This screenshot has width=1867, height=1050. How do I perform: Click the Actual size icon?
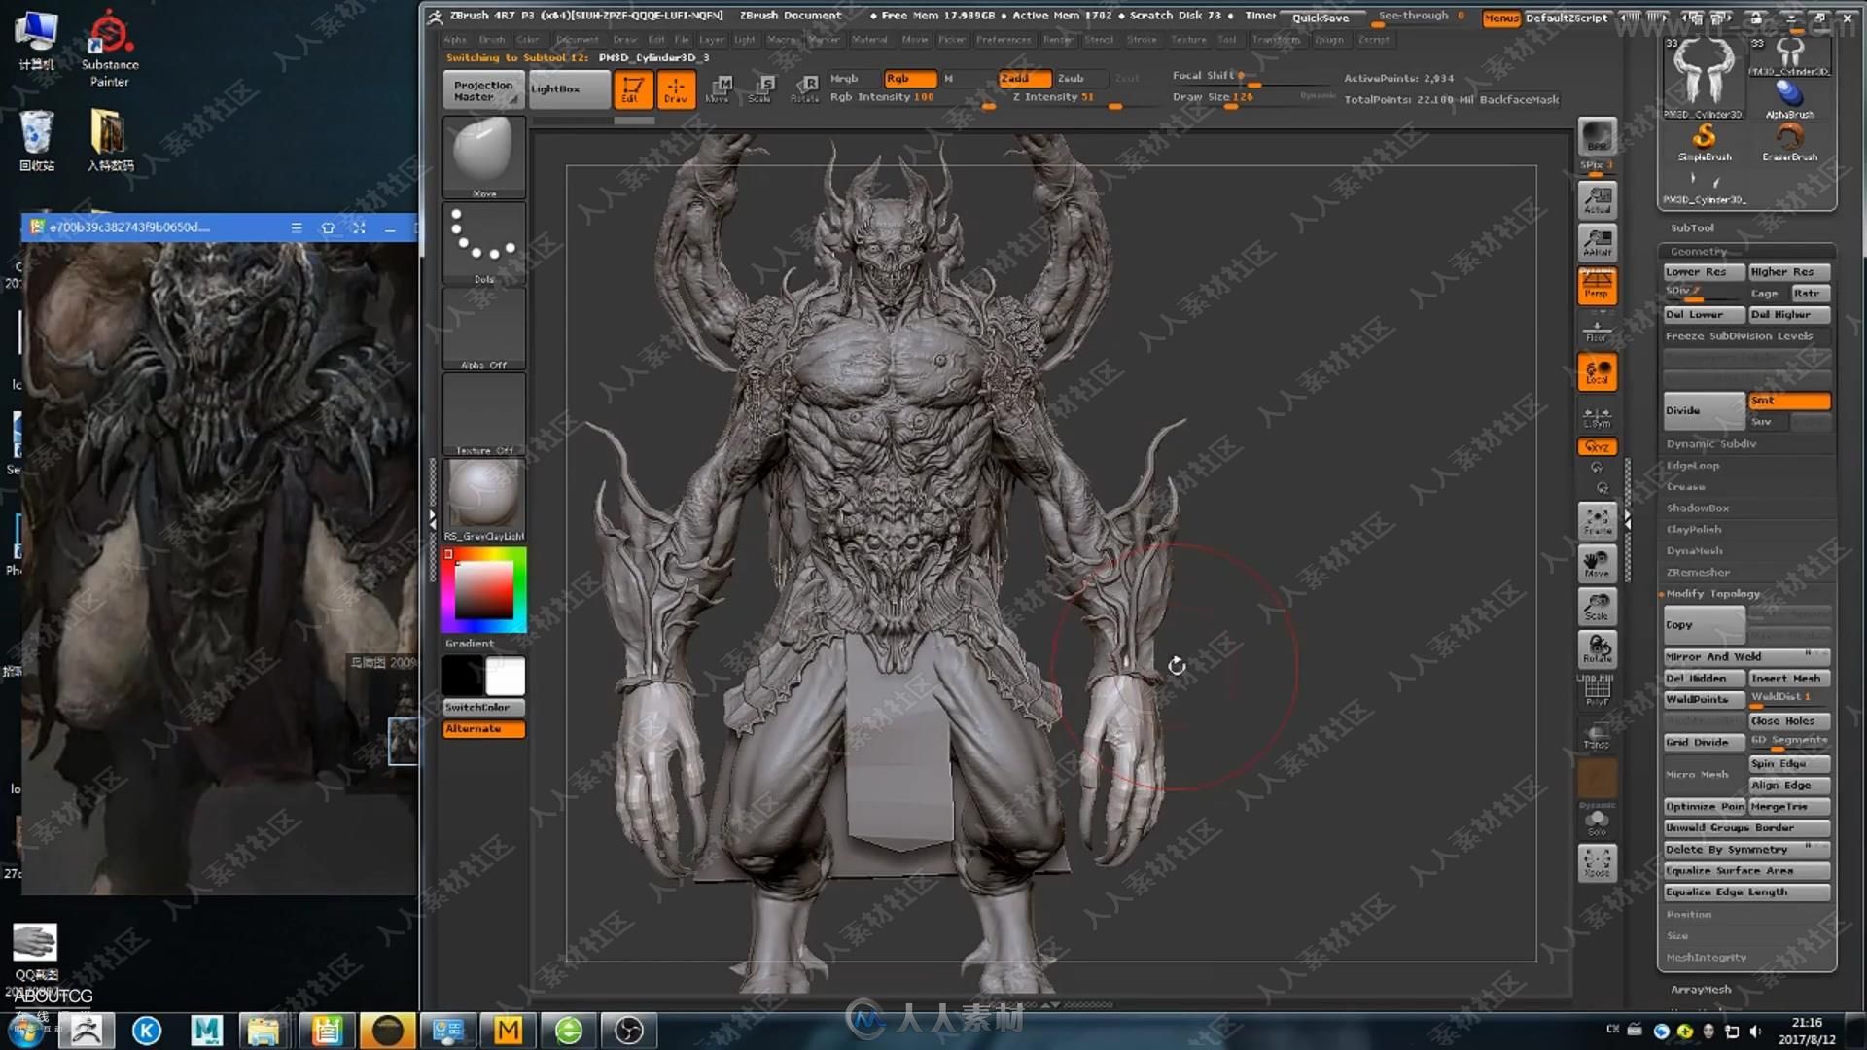coord(1597,199)
